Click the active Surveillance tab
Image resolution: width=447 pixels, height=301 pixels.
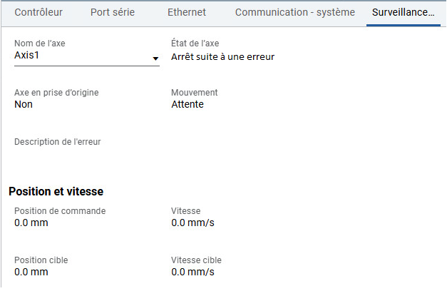(404, 12)
